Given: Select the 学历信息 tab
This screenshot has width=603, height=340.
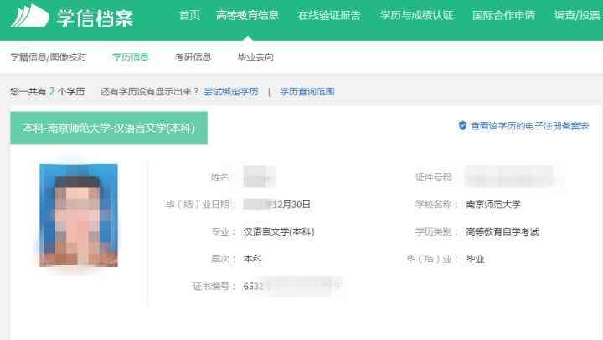Looking at the screenshot, I should [x=131, y=58].
